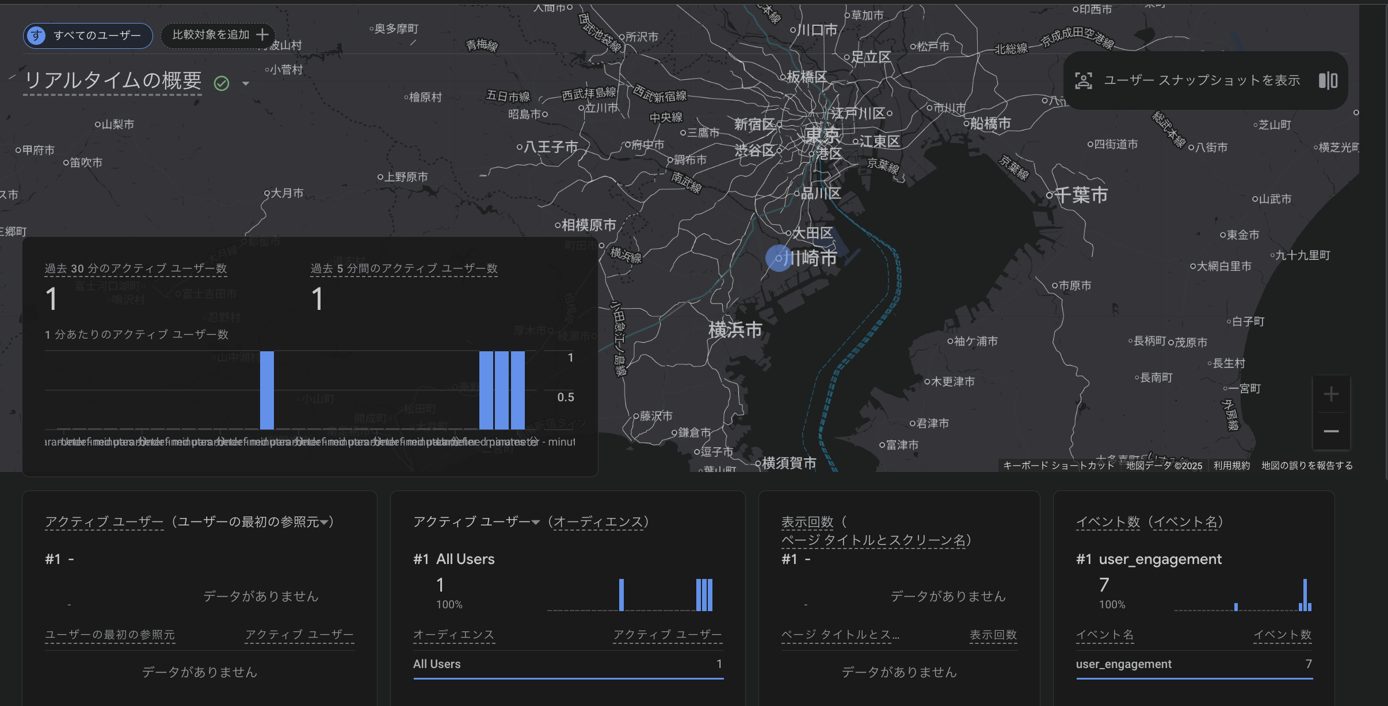
Task: Select the All Users row in audience table
Action: [436, 664]
